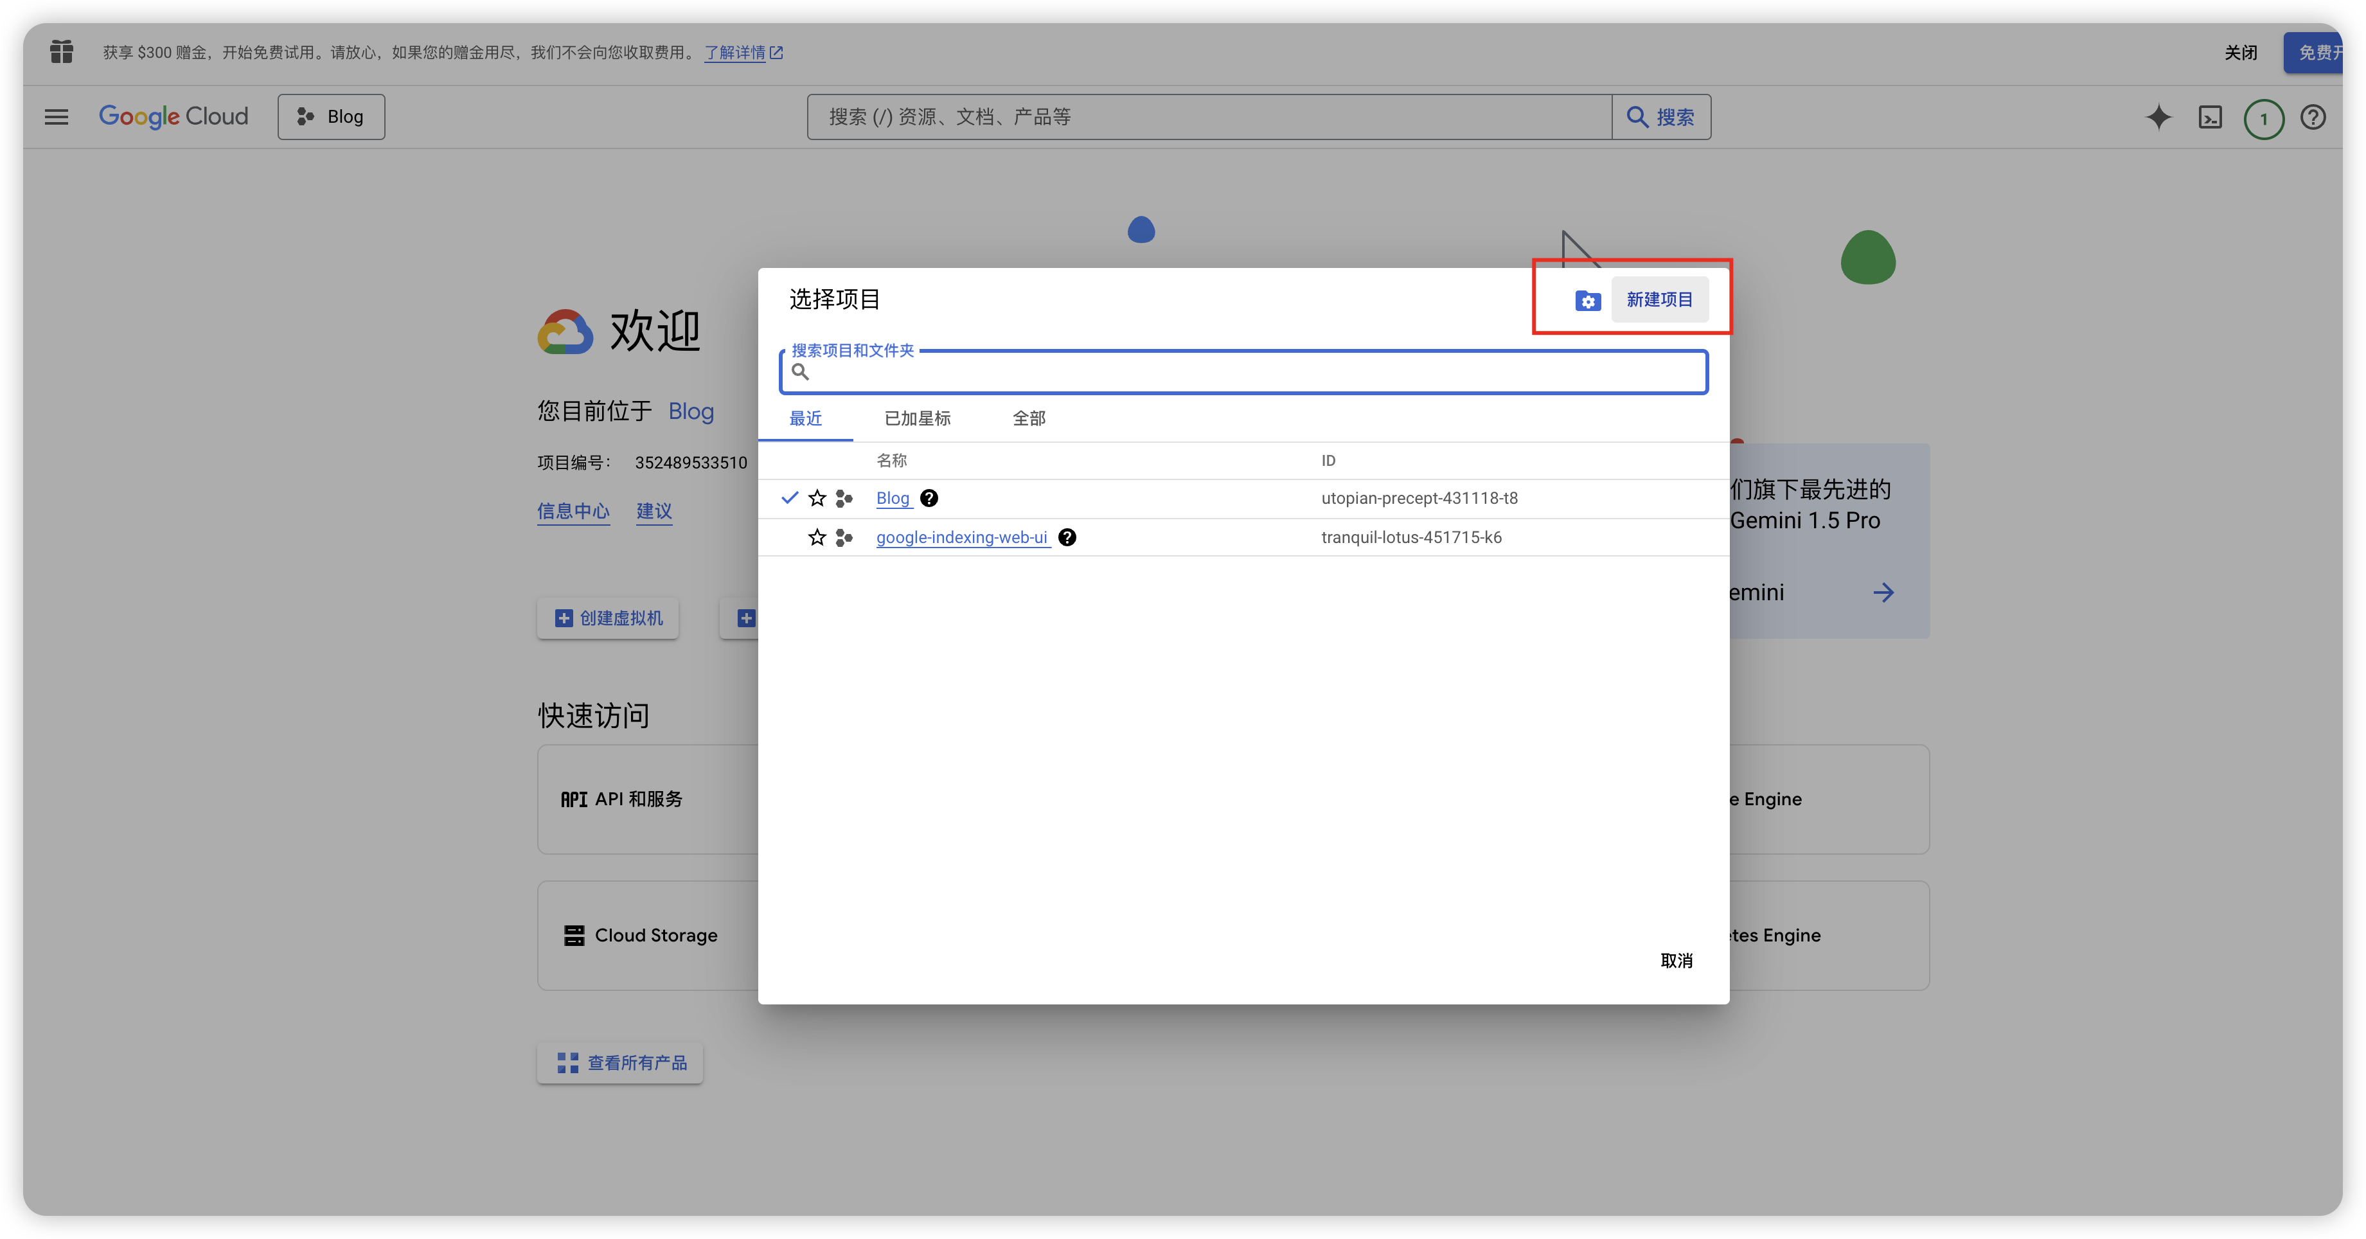Click the 创建虚拟机 create VM button
Screen dimensions: 2366x1239
click(x=608, y=618)
